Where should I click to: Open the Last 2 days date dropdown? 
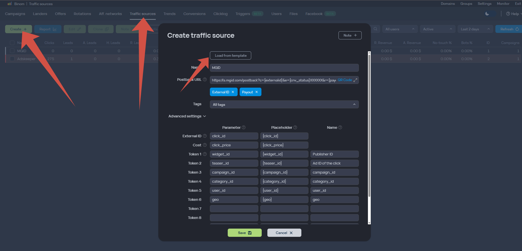coord(475,29)
